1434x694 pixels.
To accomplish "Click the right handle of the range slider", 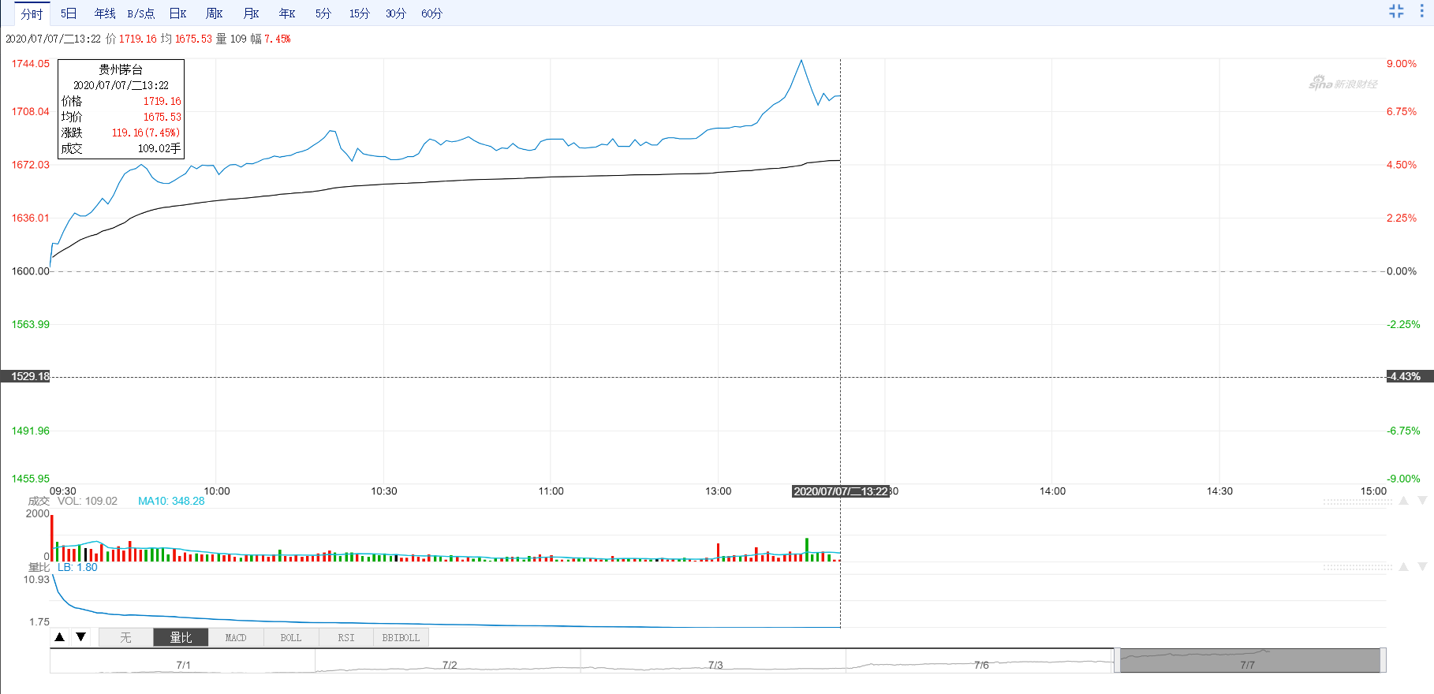I will [1383, 661].
